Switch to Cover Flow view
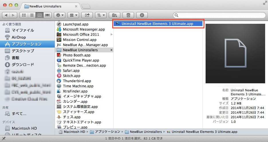The image size is (268, 142). point(47,15)
